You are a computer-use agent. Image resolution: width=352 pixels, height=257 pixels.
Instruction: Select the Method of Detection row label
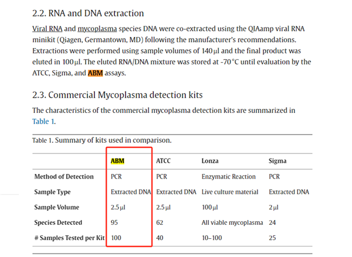pyautogui.click(x=64, y=176)
